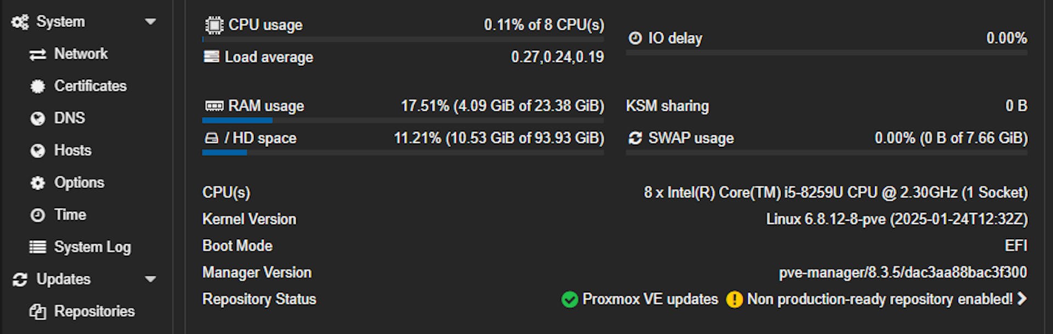Viewport: 1053px width, 334px height.
Task: Click the System Log list icon
Action: (37, 247)
